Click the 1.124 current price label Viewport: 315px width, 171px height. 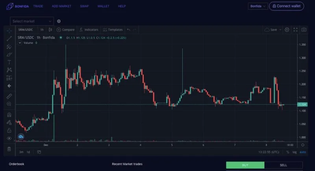pos(302,105)
